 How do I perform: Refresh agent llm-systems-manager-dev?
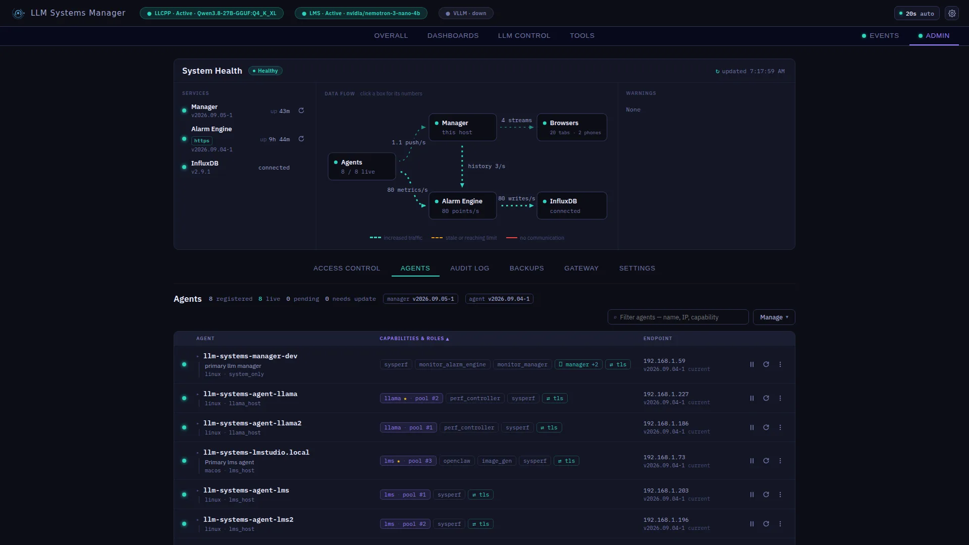coord(766,364)
